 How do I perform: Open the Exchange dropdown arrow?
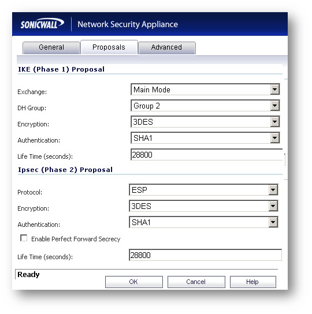[274, 89]
